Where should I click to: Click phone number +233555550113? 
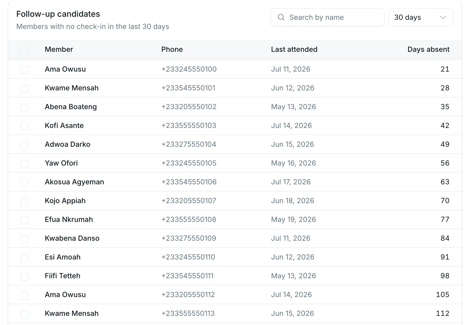(188, 313)
